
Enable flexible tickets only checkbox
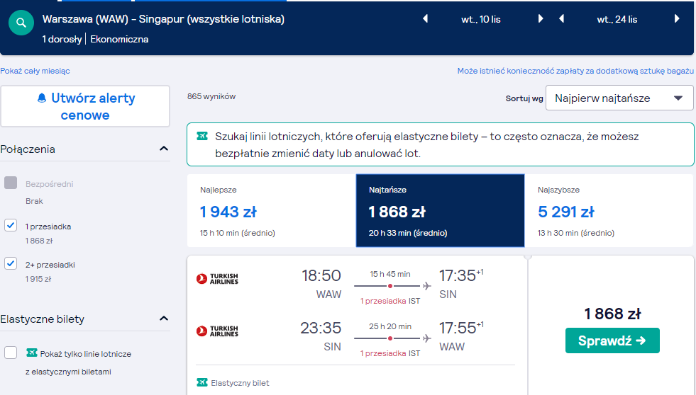(11, 353)
